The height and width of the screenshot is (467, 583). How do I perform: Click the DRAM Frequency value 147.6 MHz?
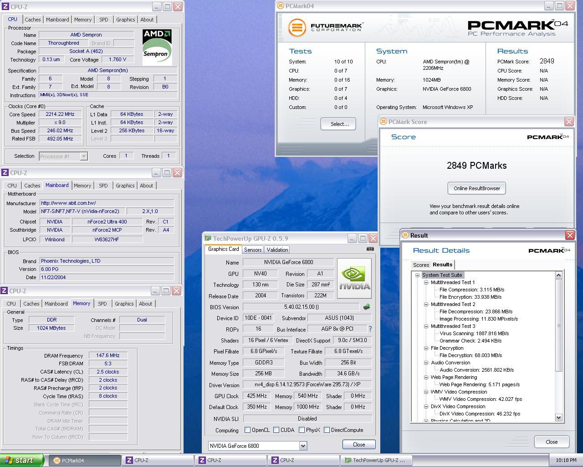[108, 356]
